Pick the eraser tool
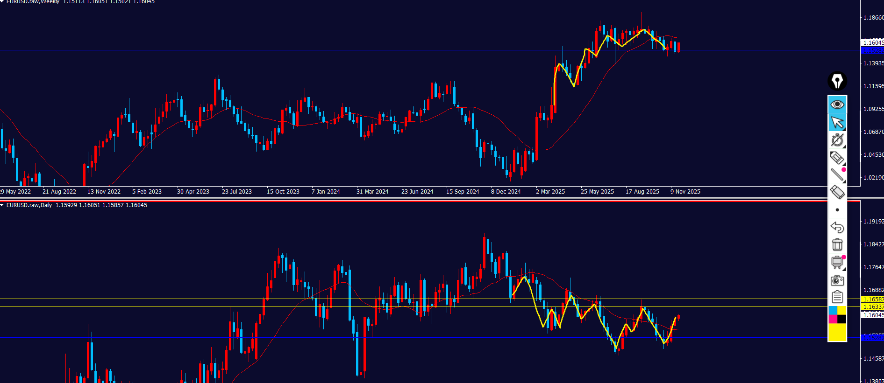This screenshot has height=383, width=884. tap(837, 192)
